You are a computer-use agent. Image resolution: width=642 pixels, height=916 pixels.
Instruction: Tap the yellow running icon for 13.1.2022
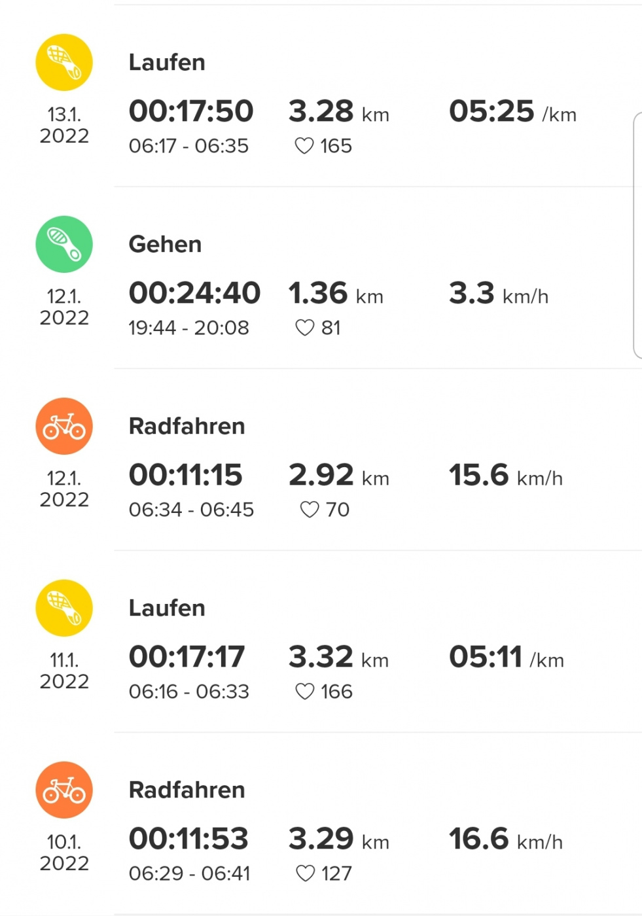(64, 62)
